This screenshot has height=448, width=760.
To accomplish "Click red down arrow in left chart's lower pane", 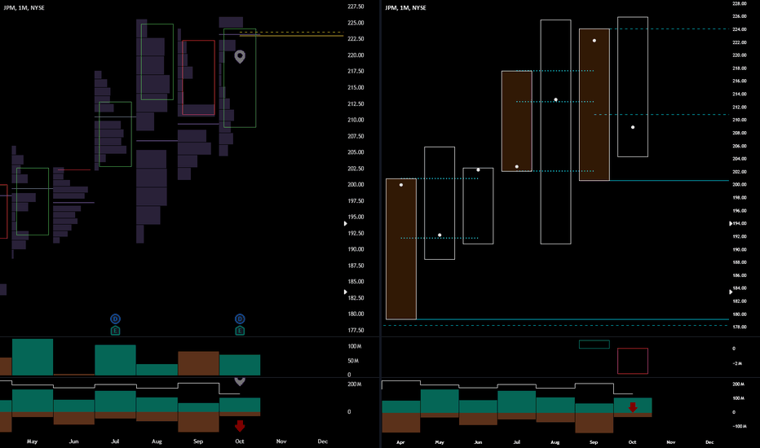I will [240, 426].
